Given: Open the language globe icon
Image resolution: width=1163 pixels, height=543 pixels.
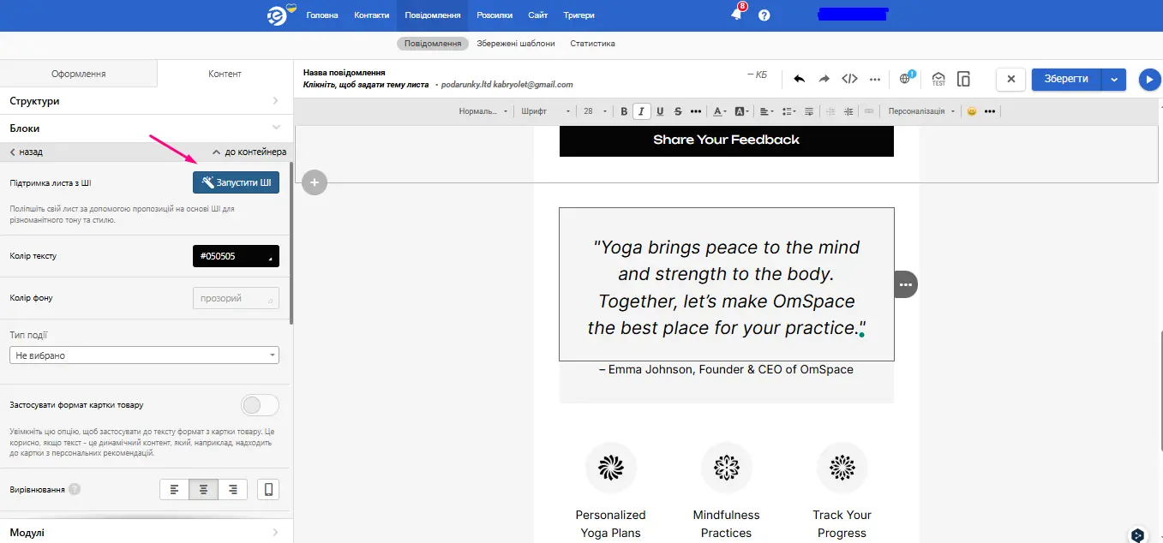Looking at the screenshot, I should click(906, 79).
